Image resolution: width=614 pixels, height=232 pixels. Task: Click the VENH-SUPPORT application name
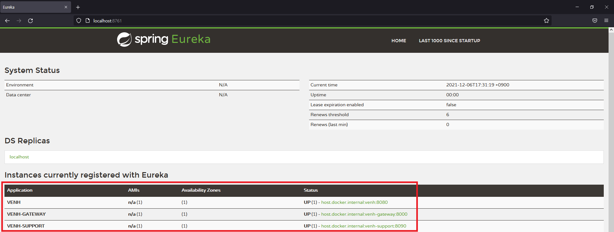pos(26,226)
